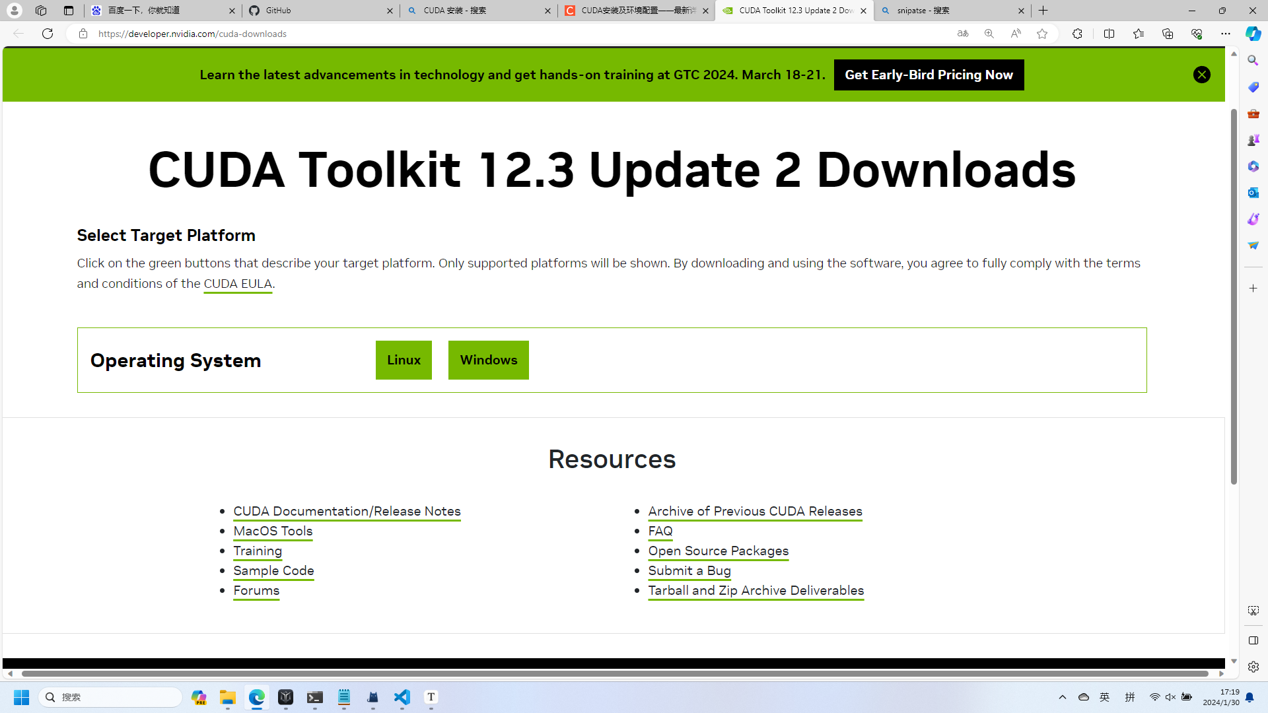
Task: Open browser Settings and more menu
Action: [x=1225, y=34]
